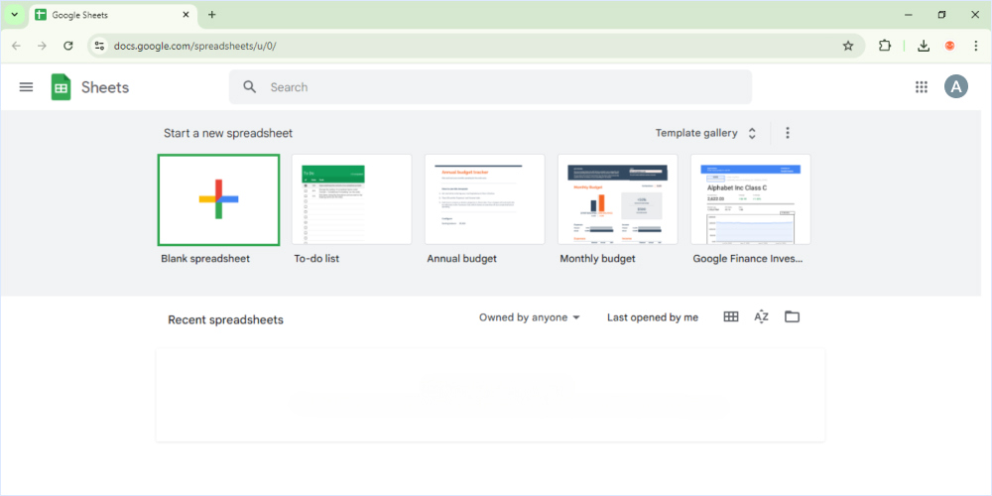Screen dimensions: 992x496
Task: Open the browser extensions puzzle icon
Action: (885, 46)
